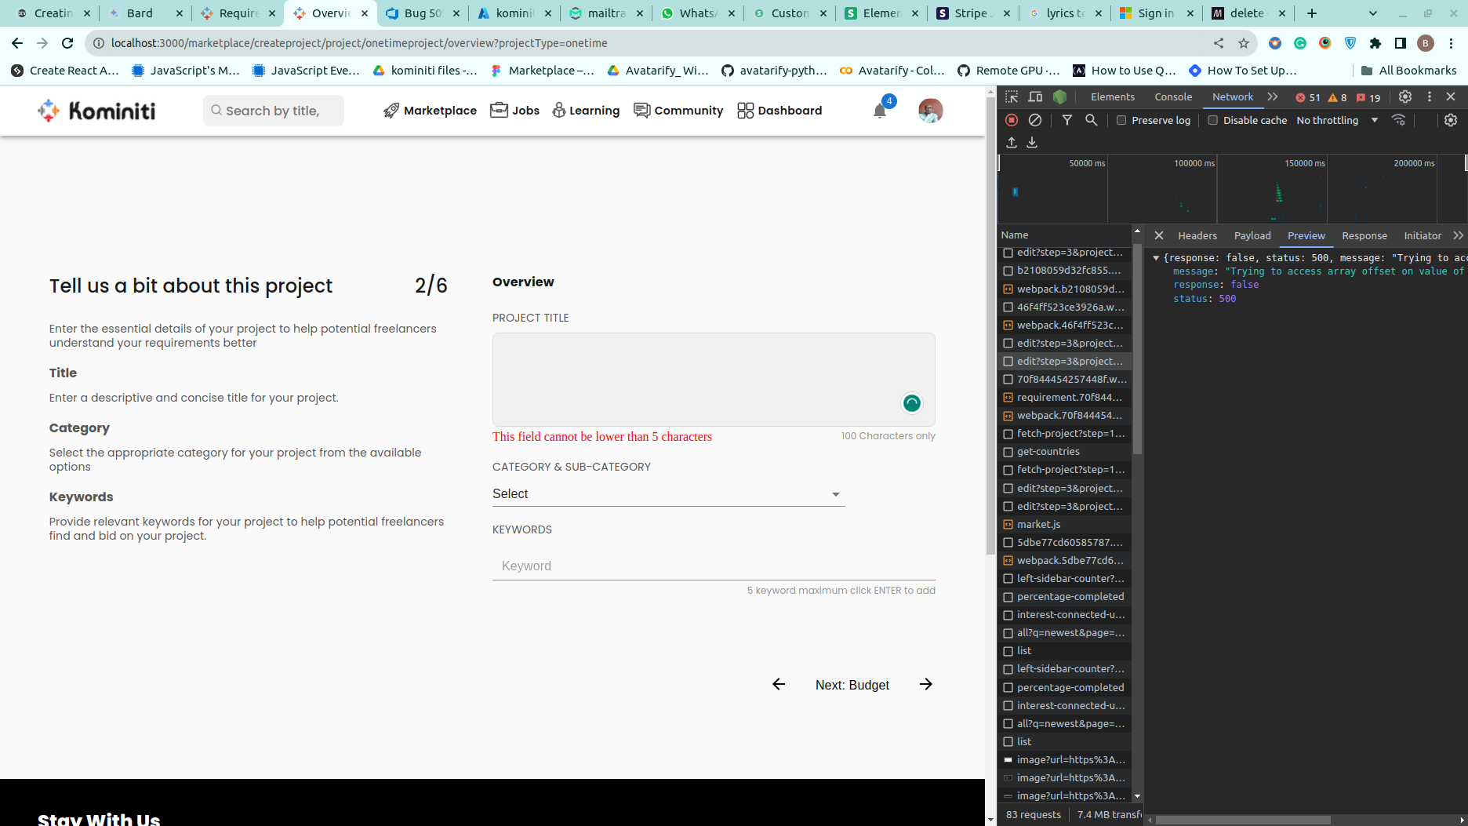This screenshot has width=1468, height=826.
Task: Toggle the device toolbar icon in DevTools
Action: coord(1035,96)
